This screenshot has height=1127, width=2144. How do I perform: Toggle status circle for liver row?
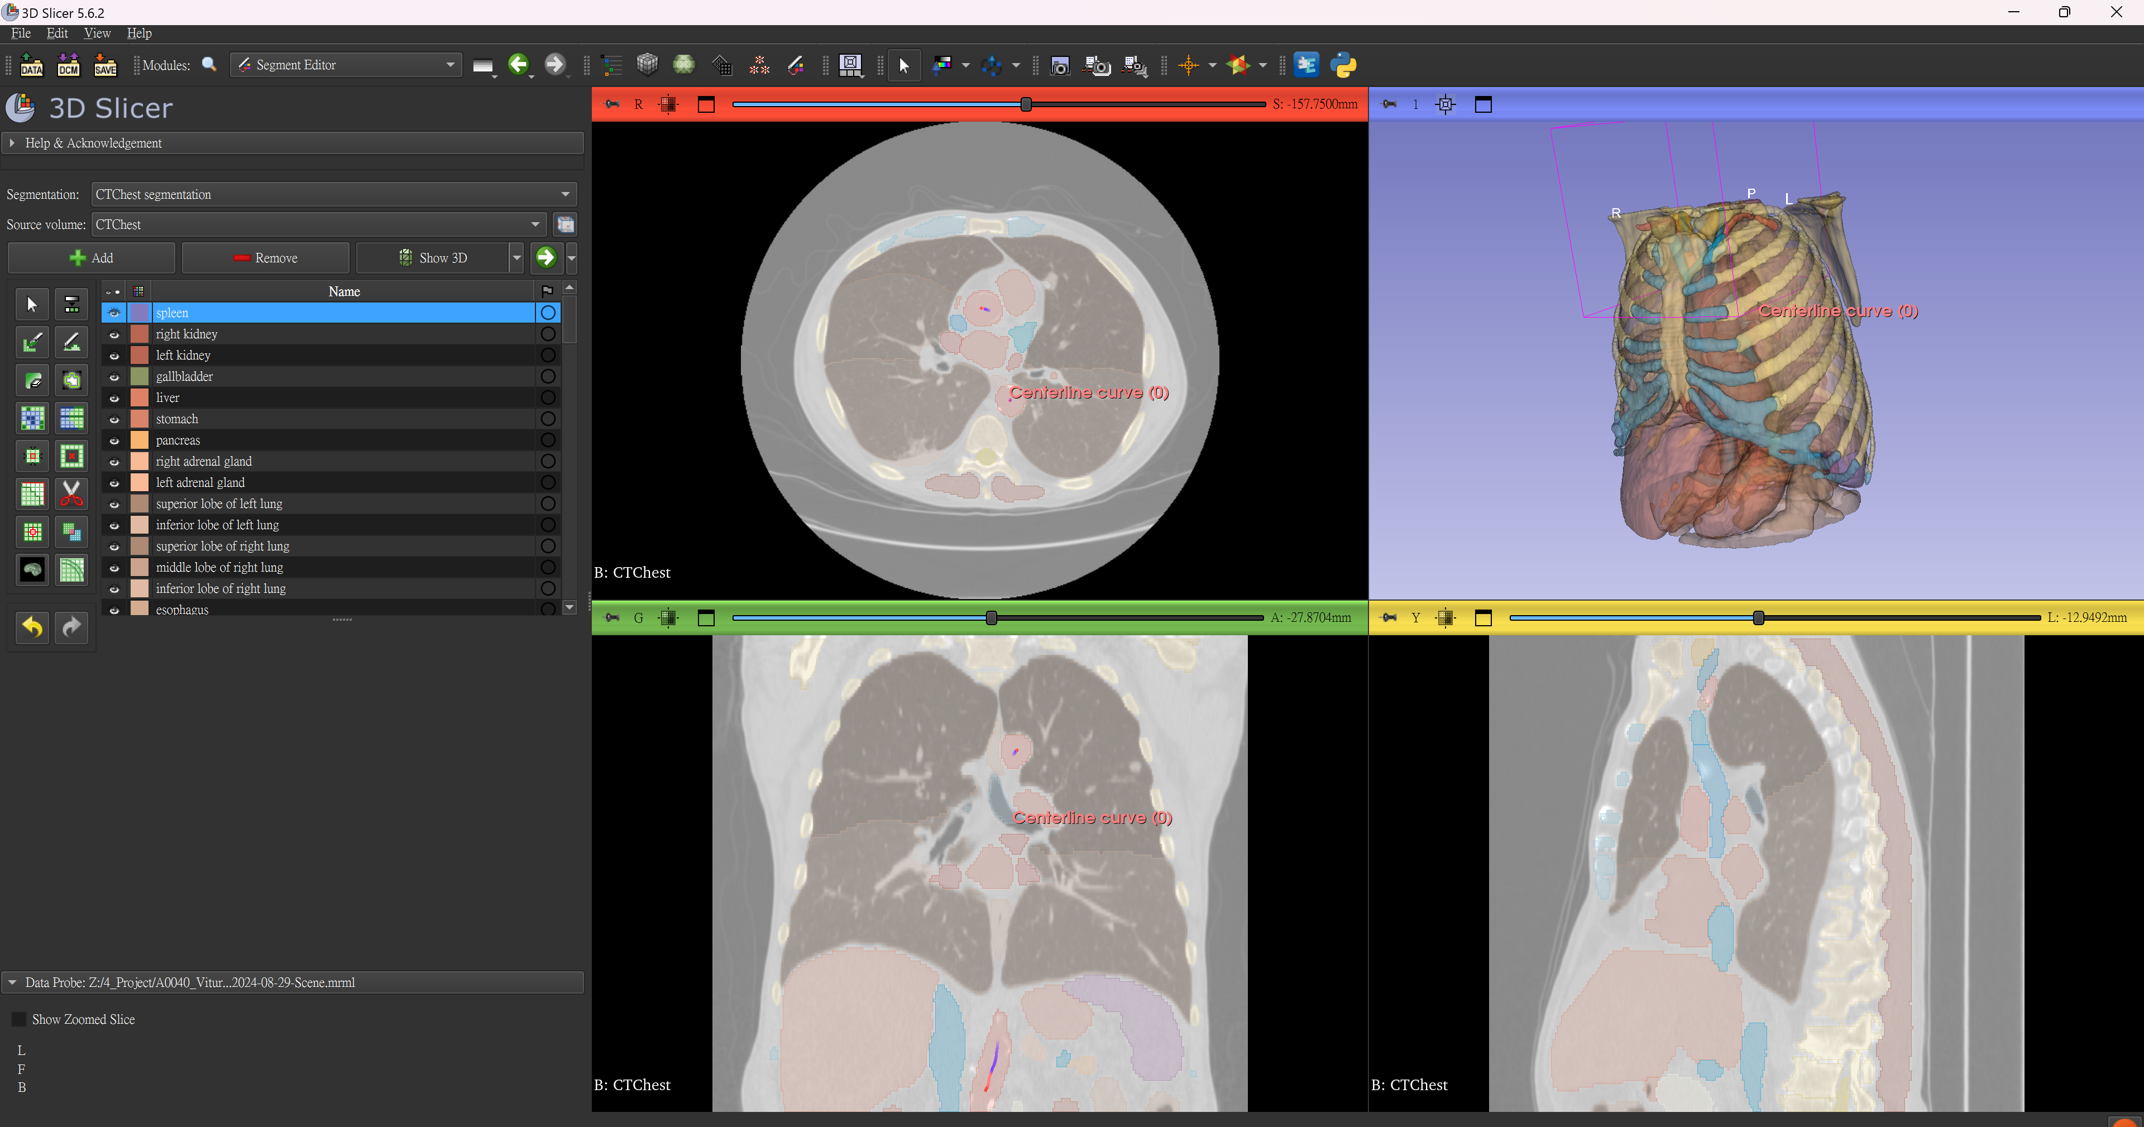tap(548, 398)
